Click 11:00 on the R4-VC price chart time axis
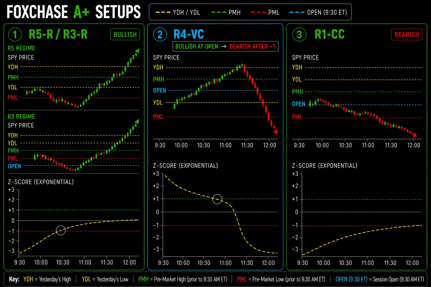This screenshot has width=431, height=287. [x=225, y=145]
